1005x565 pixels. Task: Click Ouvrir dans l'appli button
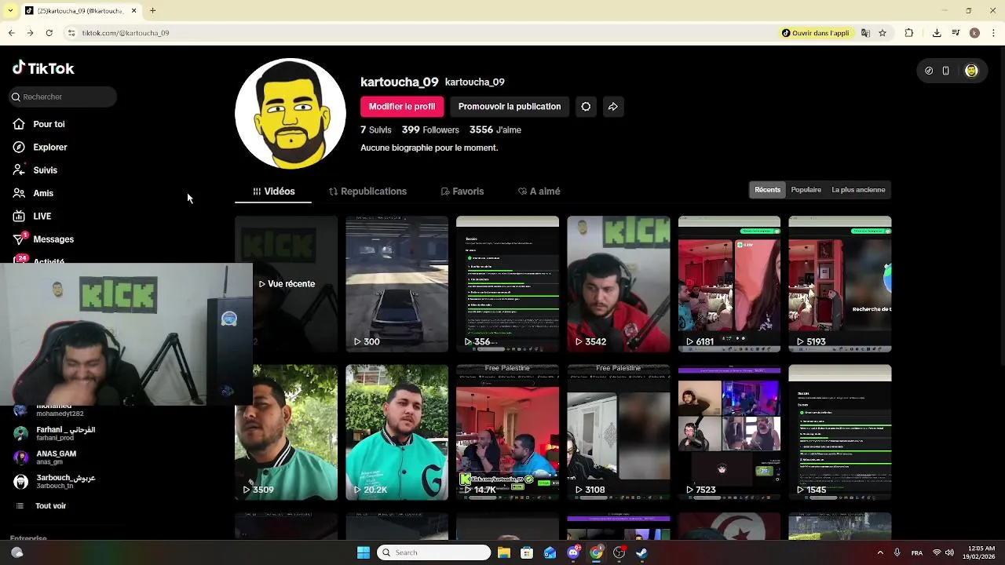pyautogui.click(x=815, y=33)
